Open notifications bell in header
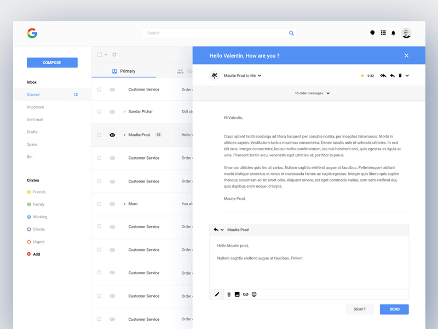438x329 pixels. point(393,33)
